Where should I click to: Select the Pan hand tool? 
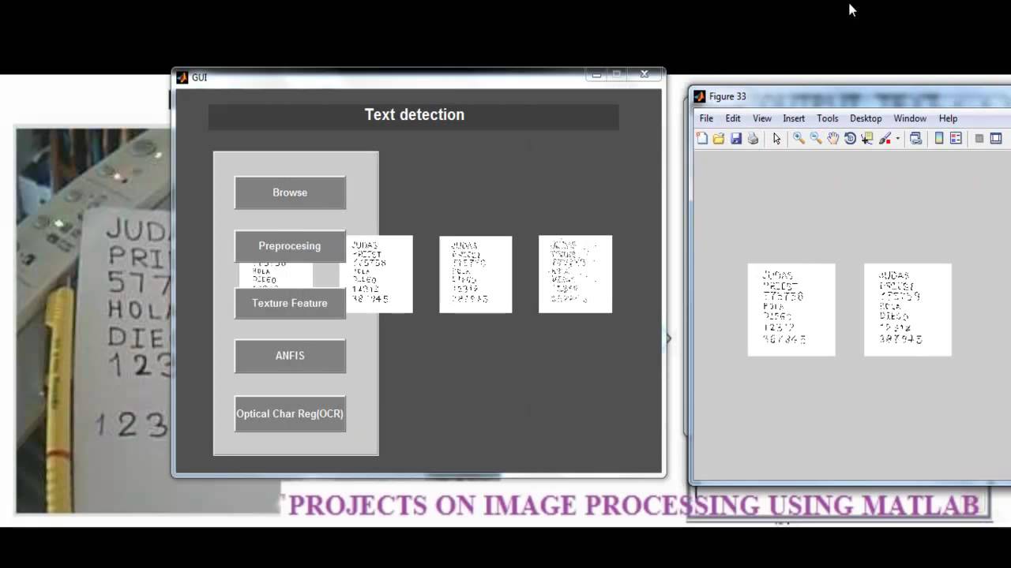point(833,138)
